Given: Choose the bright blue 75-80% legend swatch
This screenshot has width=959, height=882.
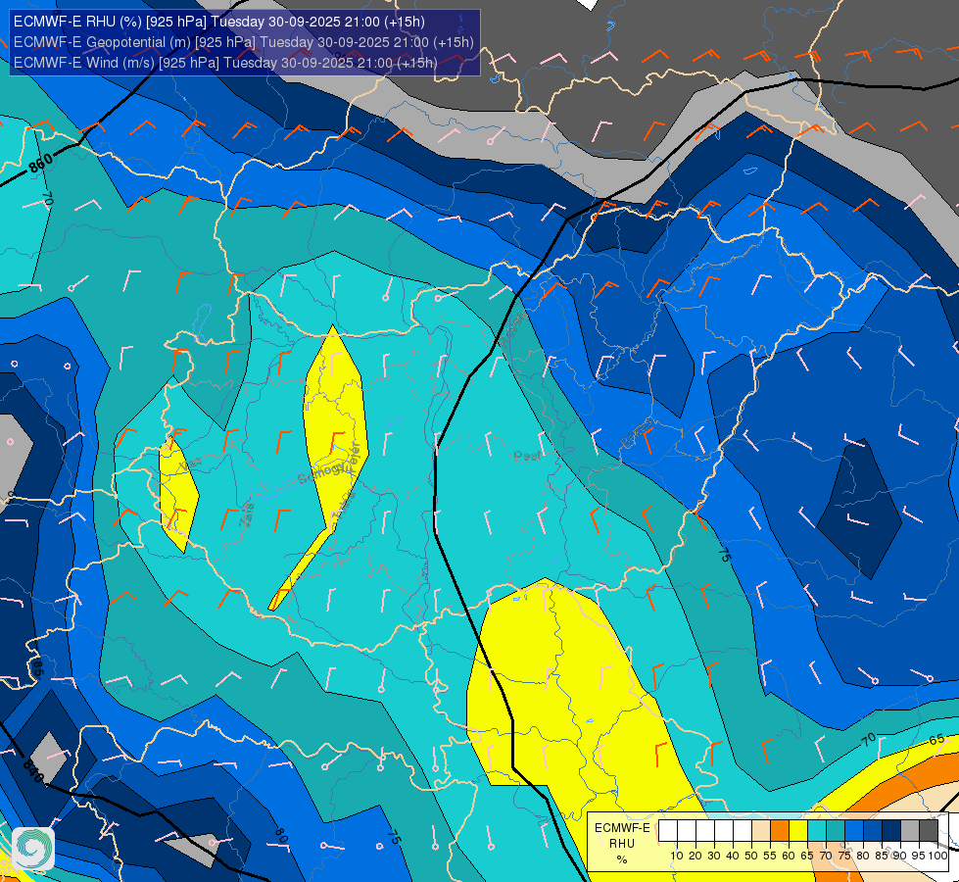Looking at the screenshot, I should coord(854,831).
